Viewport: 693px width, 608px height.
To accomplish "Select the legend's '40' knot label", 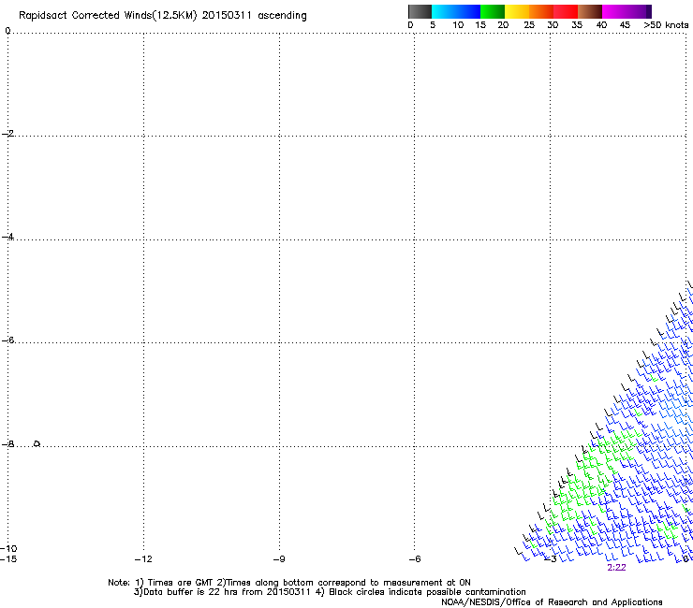I will click(601, 25).
